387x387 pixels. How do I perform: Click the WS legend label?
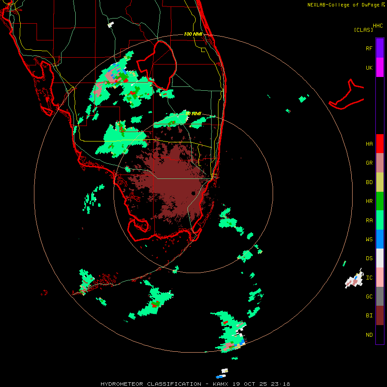(369, 240)
